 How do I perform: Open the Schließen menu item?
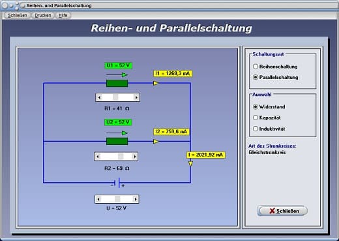tap(18, 16)
